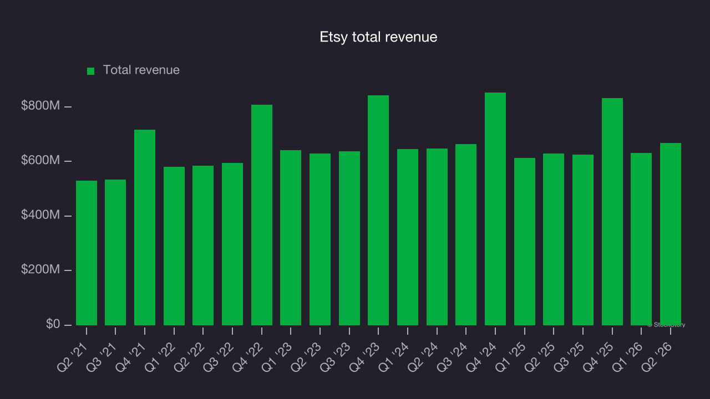Viewport: 710px width, 399px height.
Task: Select the Q1 '24 revenue bar
Action: pyautogui.click(x=408, y=237)
